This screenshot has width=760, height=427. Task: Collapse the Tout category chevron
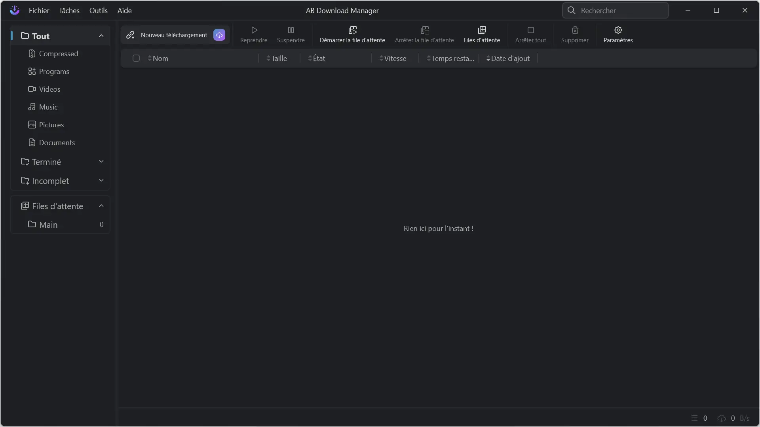101,36
